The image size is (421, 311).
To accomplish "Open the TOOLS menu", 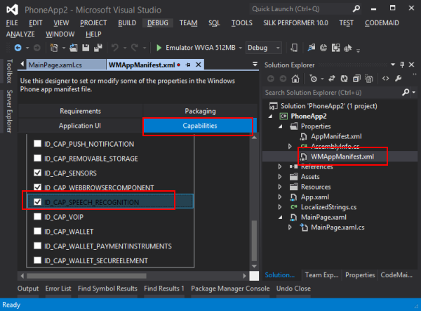I will click(242, 23).
